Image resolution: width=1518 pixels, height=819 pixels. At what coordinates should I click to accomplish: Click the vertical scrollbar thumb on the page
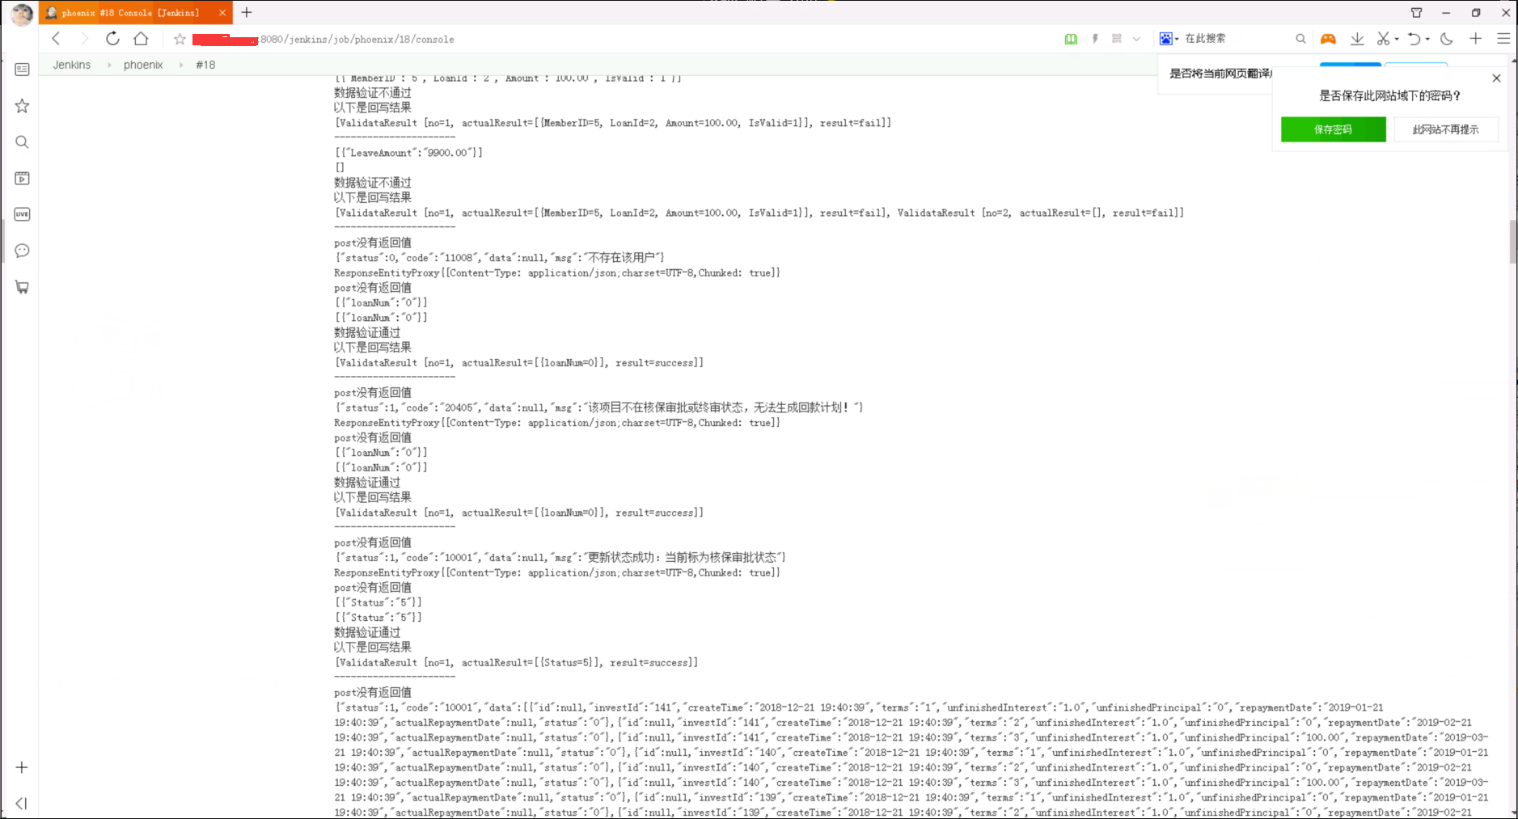click(x=1512, y=241)
